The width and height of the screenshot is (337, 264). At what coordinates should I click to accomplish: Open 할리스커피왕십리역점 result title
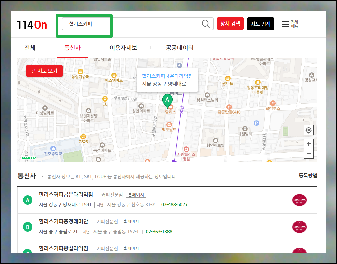[x=63, y=248]
